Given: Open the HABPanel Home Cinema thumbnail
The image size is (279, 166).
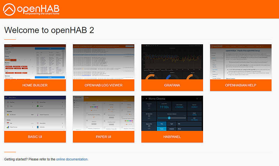Looking at the screenshot, I should (x=172, y=113).
